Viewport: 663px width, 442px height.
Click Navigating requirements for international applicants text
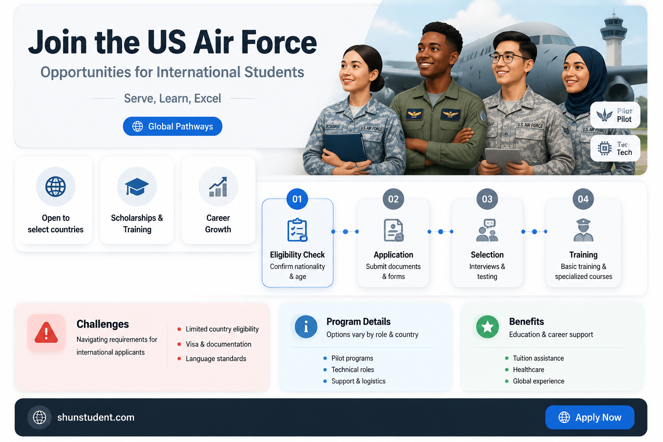pos(117,346)
